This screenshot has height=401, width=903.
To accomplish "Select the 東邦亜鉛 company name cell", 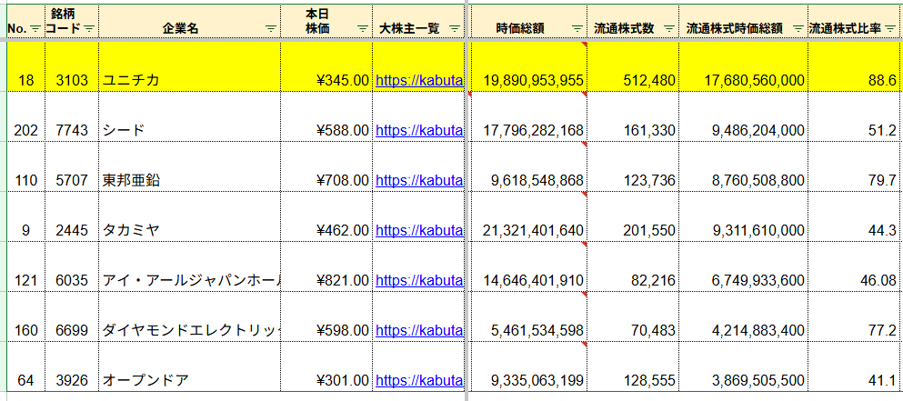I will 189,167.
